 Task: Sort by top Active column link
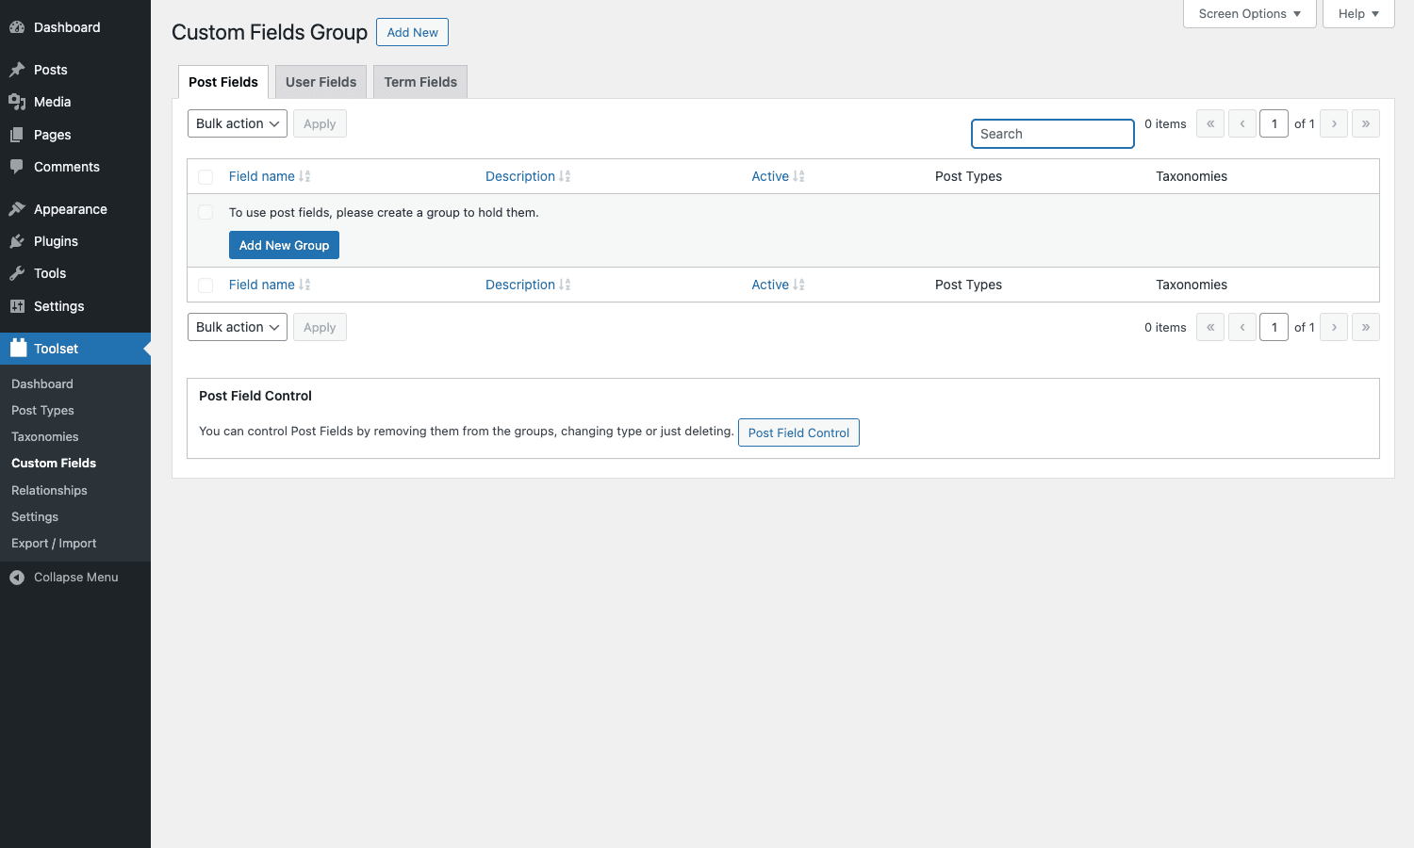tap(770, 176)
